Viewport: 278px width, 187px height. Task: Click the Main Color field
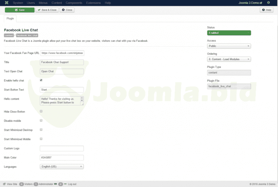[x=61, y=158]
